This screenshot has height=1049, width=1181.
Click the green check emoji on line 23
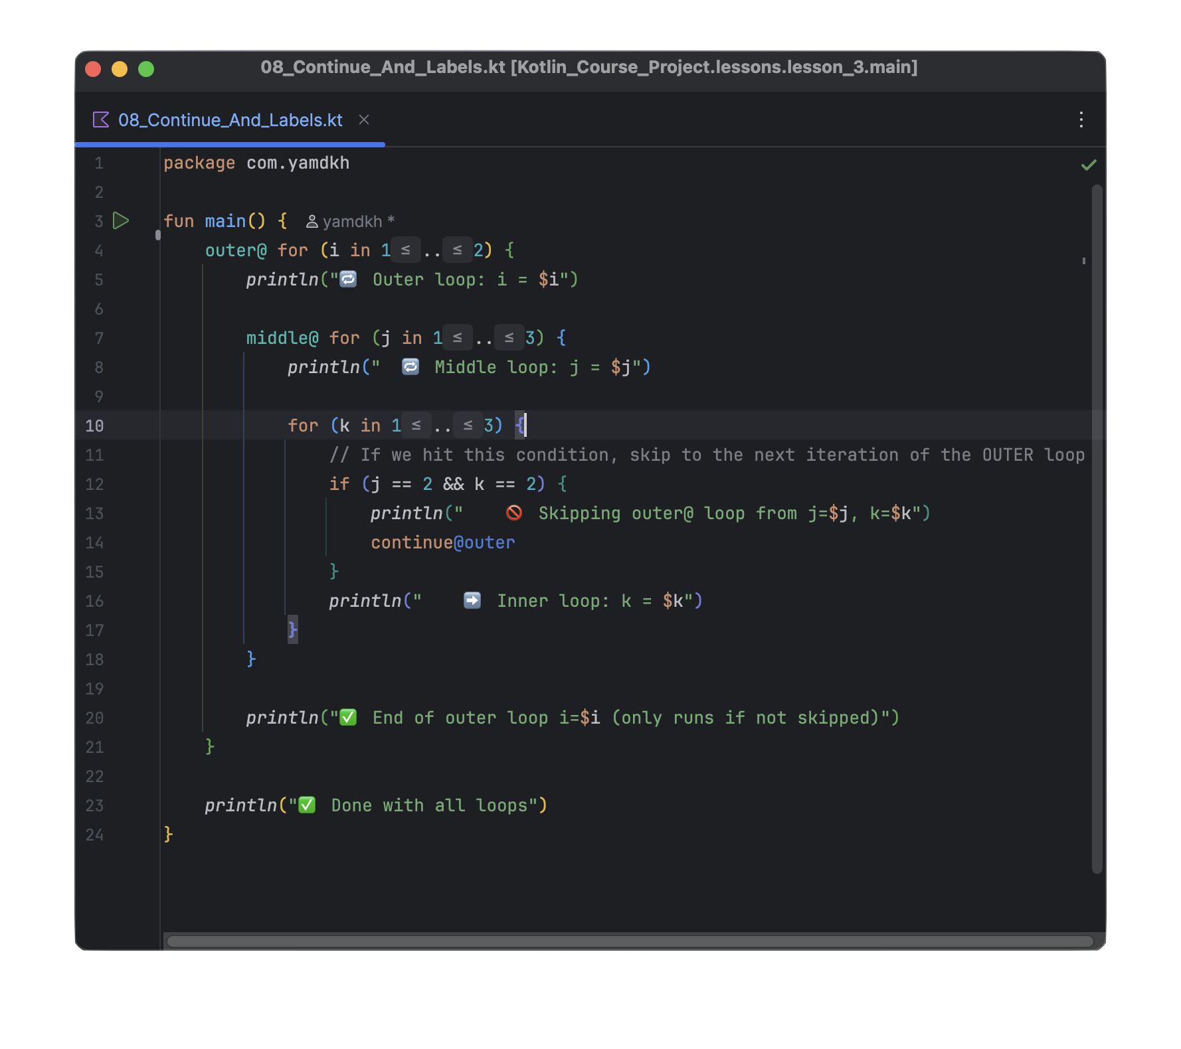coord(307,805)
